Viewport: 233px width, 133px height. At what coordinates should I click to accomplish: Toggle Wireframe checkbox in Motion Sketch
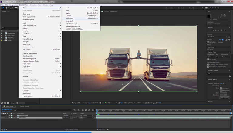221,88
